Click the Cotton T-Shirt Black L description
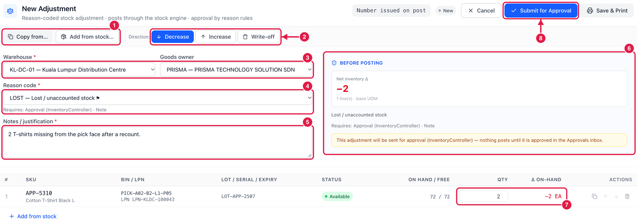 [50, 201]
